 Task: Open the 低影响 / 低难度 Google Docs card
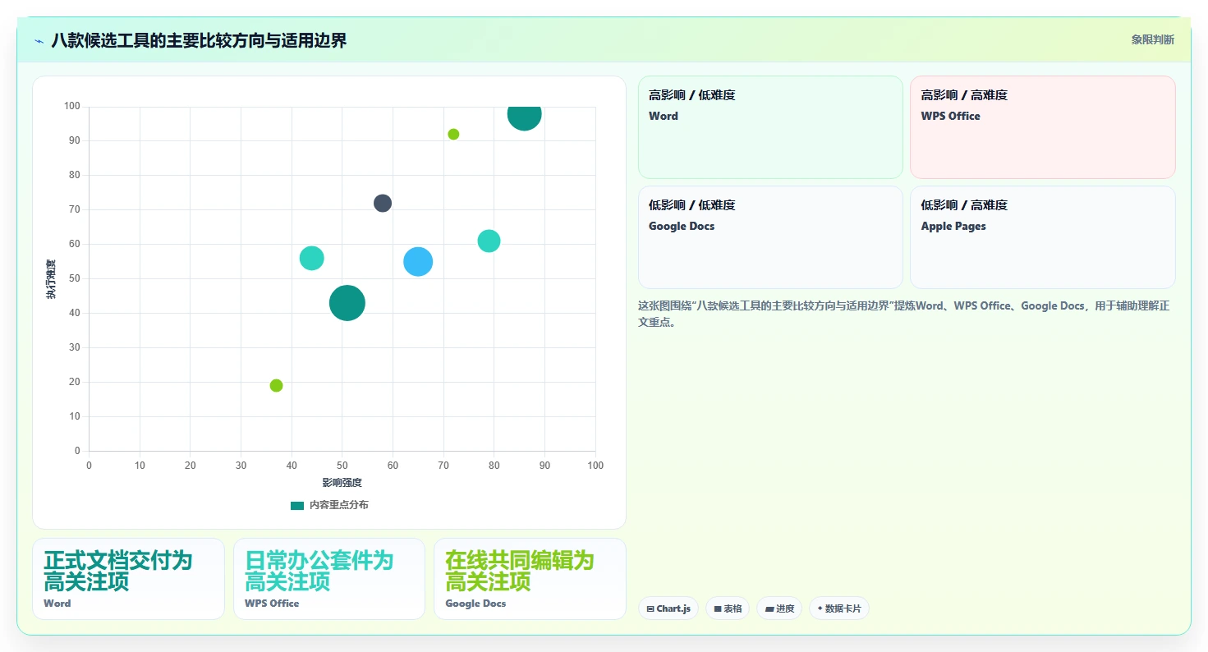pyautogui.click(x=770, y=237)
